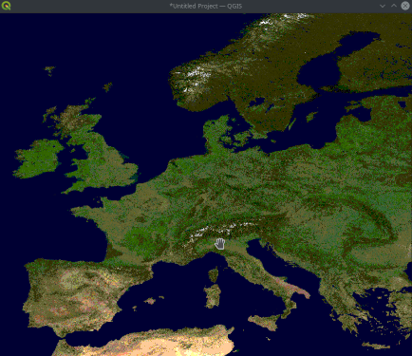Click the Adriatic Sea east of Italy
The height and width of the screenshot is (356, 412).
coord(275,266)
